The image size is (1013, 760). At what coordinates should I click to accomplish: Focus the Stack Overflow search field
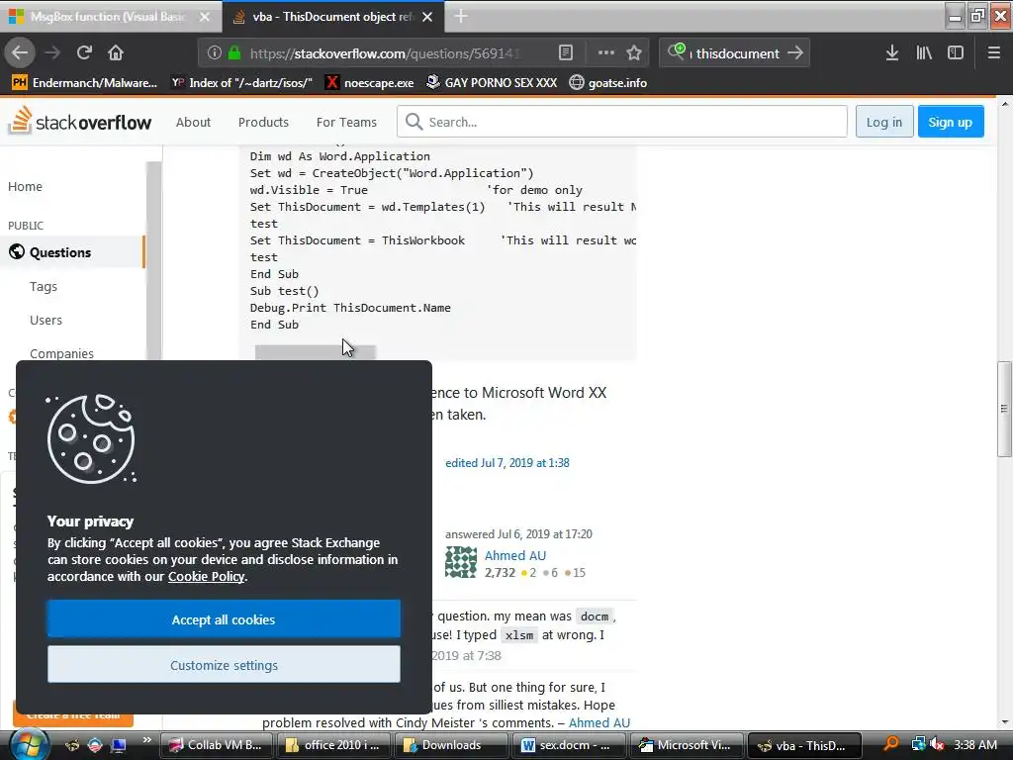coord(621,122)
